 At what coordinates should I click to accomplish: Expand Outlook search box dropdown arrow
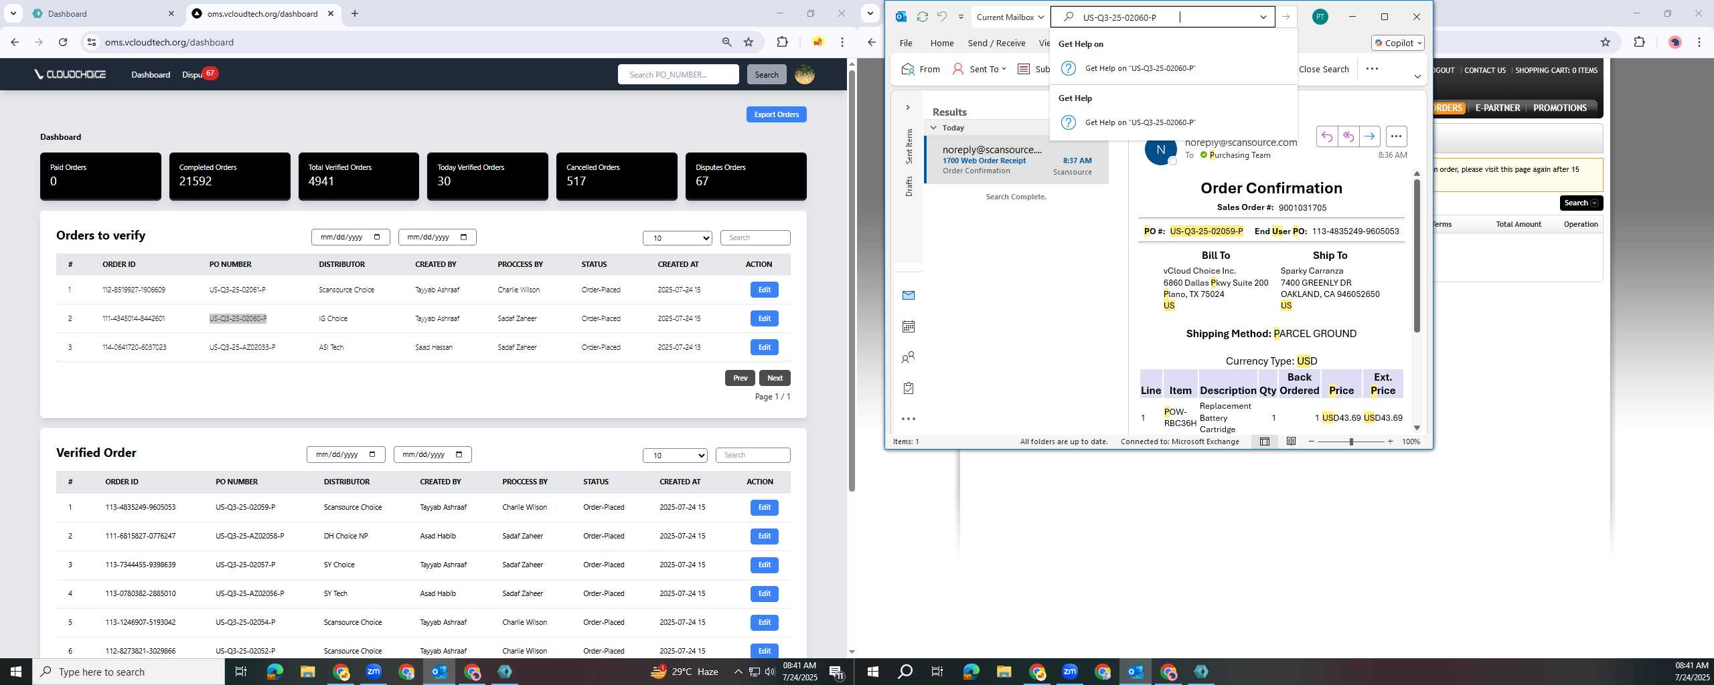pos(1263,17)
